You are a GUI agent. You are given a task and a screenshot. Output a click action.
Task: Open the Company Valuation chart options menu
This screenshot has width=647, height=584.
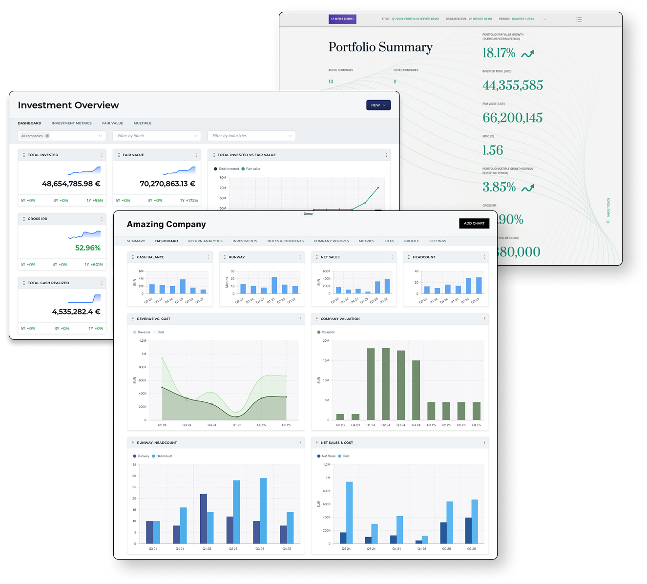pos(484,319)
